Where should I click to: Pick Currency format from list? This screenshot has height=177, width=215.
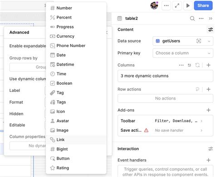[76, 36]
